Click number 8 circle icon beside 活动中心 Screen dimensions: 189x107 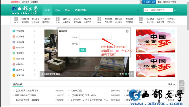(x=14, y=70)
